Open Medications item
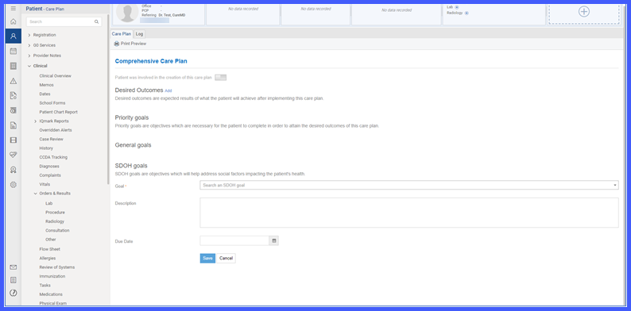The width and height of the screenshot is (631, 311). click(x=51, y=294)
